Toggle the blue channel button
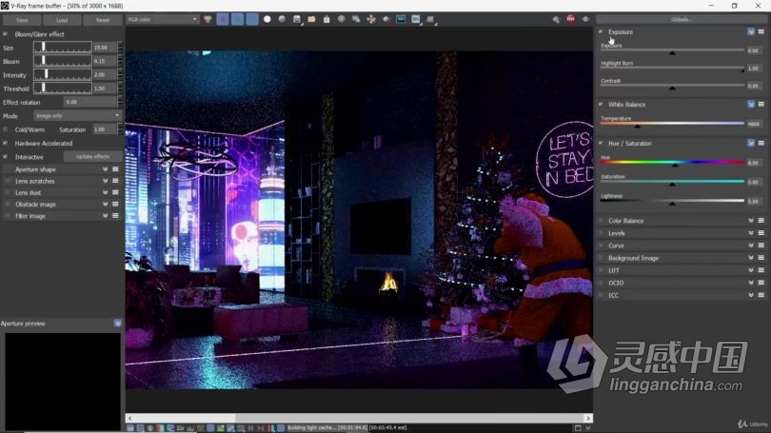 (x=252, y=19)
